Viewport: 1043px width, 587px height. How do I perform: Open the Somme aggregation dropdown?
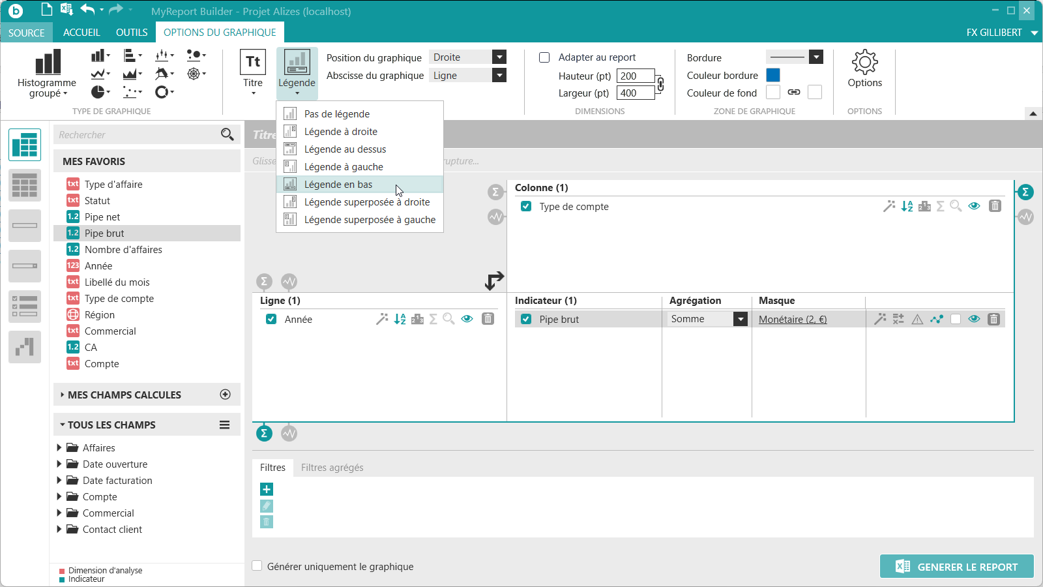[x=740, y=319]
